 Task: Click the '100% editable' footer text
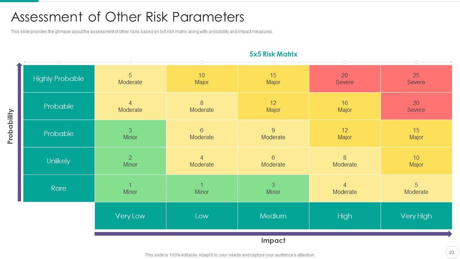coord(230,255)
